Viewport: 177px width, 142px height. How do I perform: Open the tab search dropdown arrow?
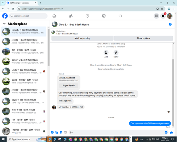pos(3,3)
